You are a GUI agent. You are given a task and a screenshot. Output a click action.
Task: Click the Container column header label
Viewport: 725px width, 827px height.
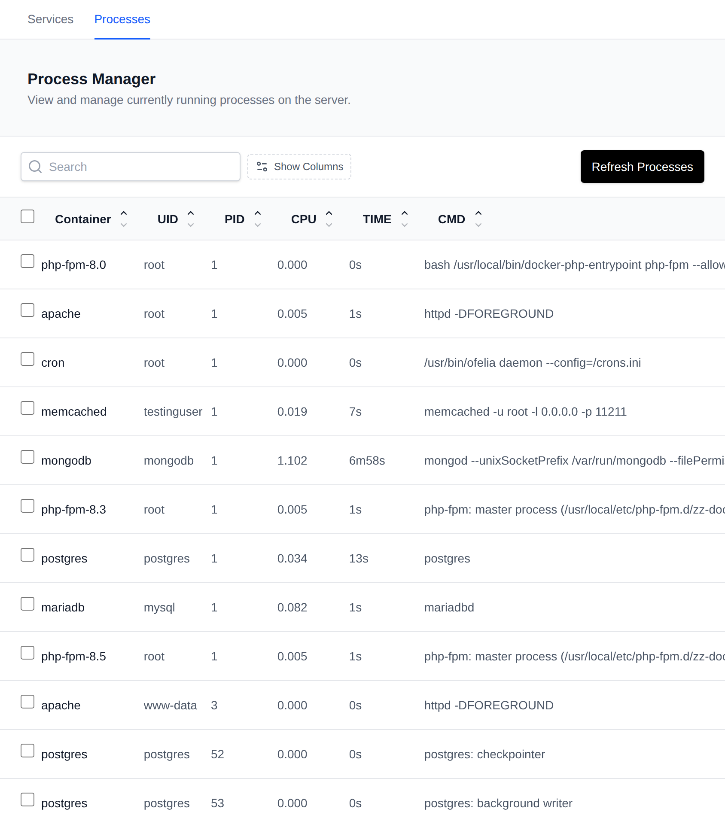83,219
